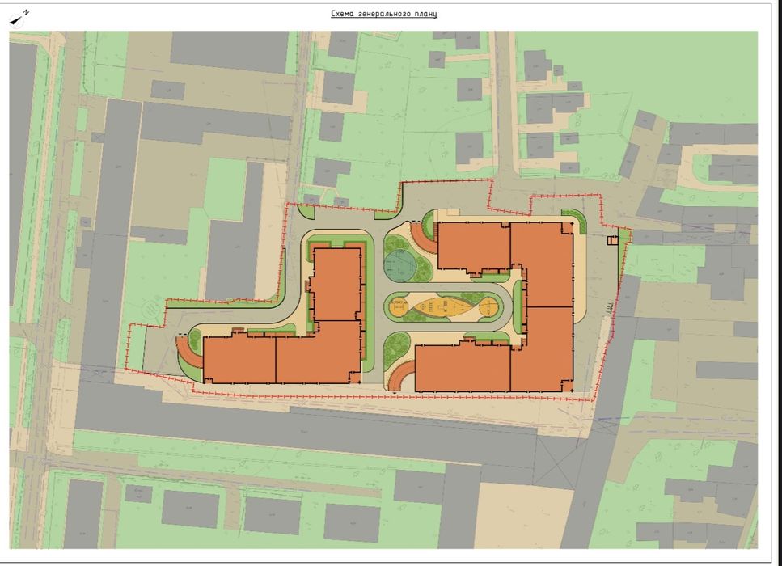Click the round hatched symbol west of the site
This screenshot has width=782, height=566.
point(150,310)
